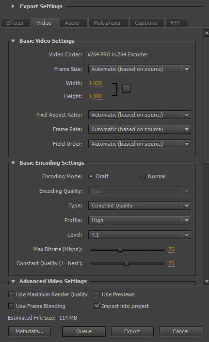The height and width of the screenshot is (342, 209).
Task: Enable Use Previews checkbox
Action: [97, 295]
